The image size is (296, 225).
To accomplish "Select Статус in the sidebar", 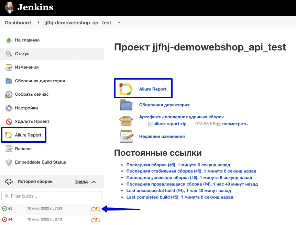I will 22,54.
